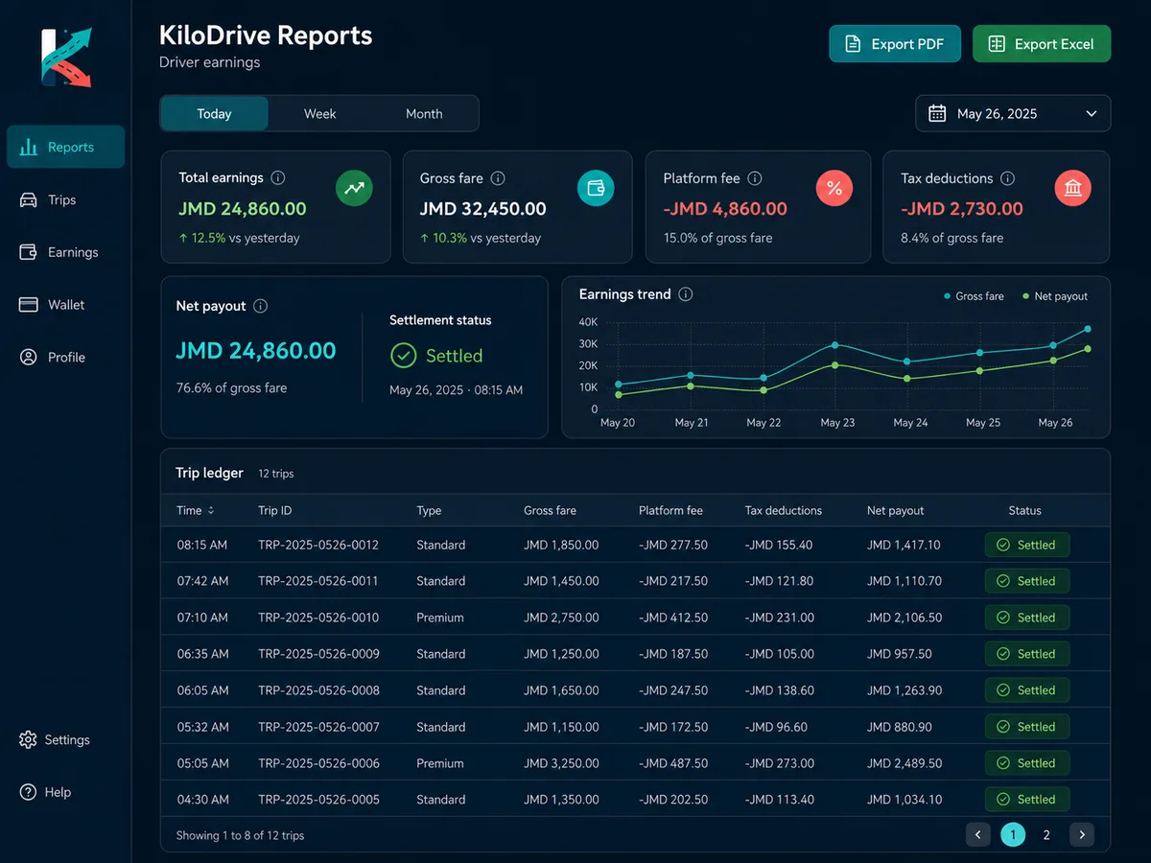The width and height of the screenshot is (1151, 863).
Task: Click the calendar icon in date picker
Action: 937,113
